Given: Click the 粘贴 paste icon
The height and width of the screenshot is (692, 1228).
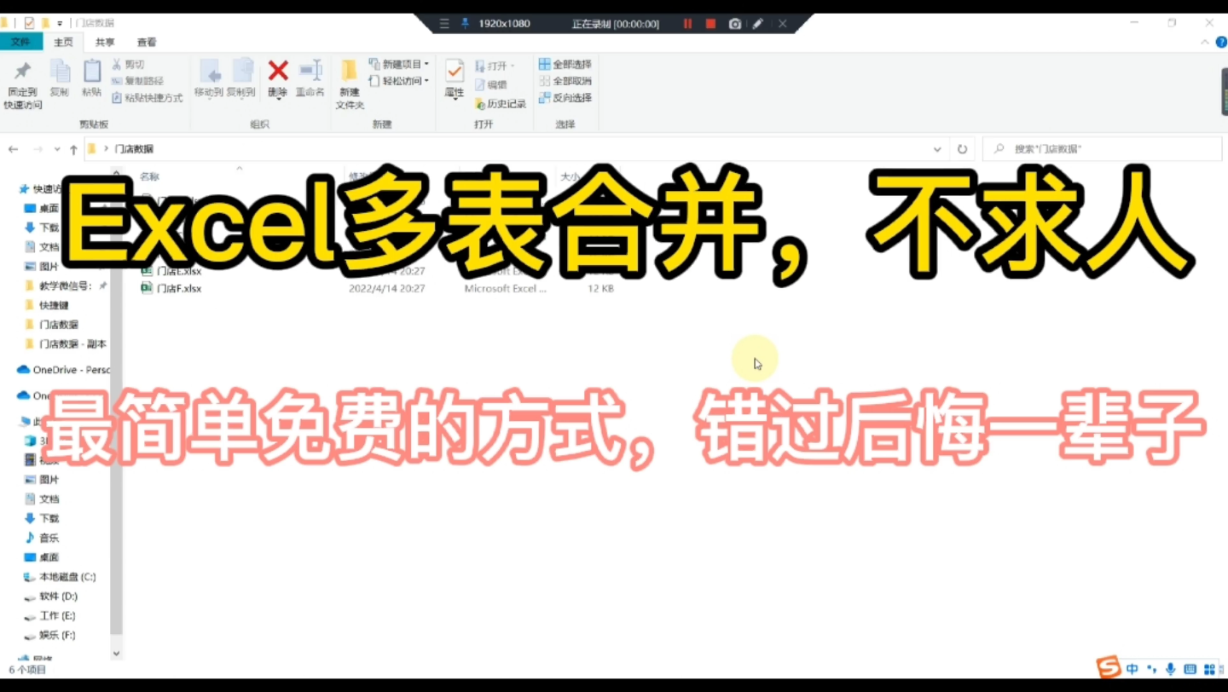Looking at the screenshot, I should point(91,78).
